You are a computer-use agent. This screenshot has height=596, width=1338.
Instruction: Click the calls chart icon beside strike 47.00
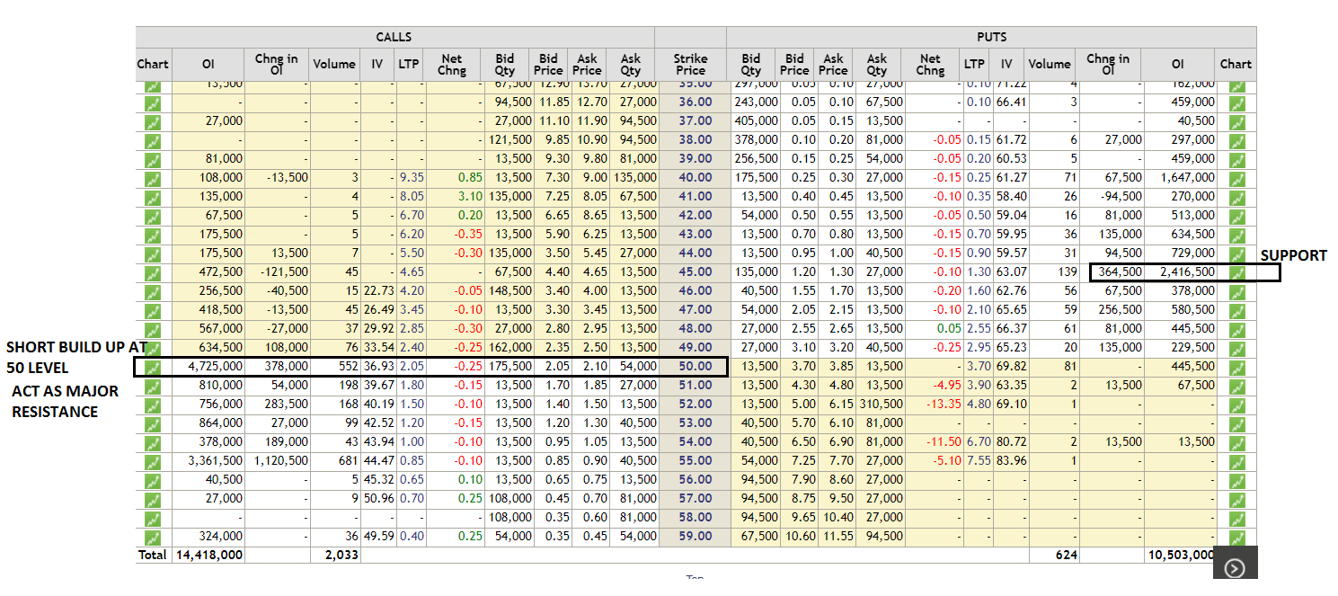click(x=153, y=309)
